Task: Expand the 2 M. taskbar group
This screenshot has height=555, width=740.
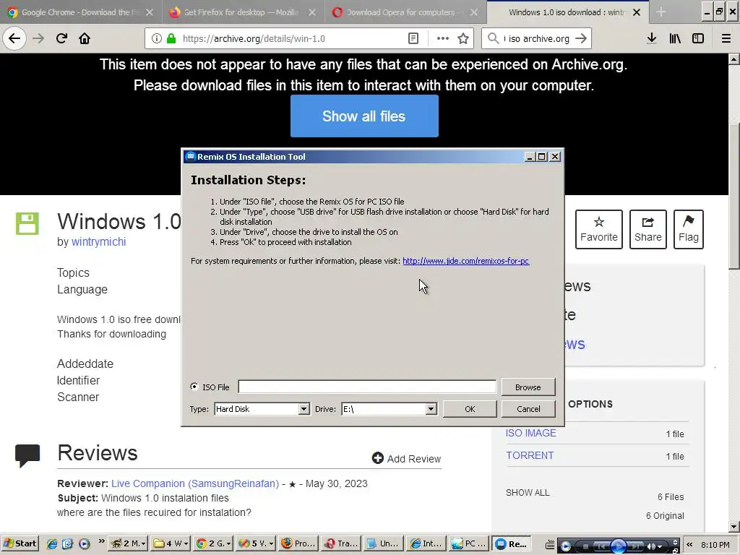Action: (143, 544)
